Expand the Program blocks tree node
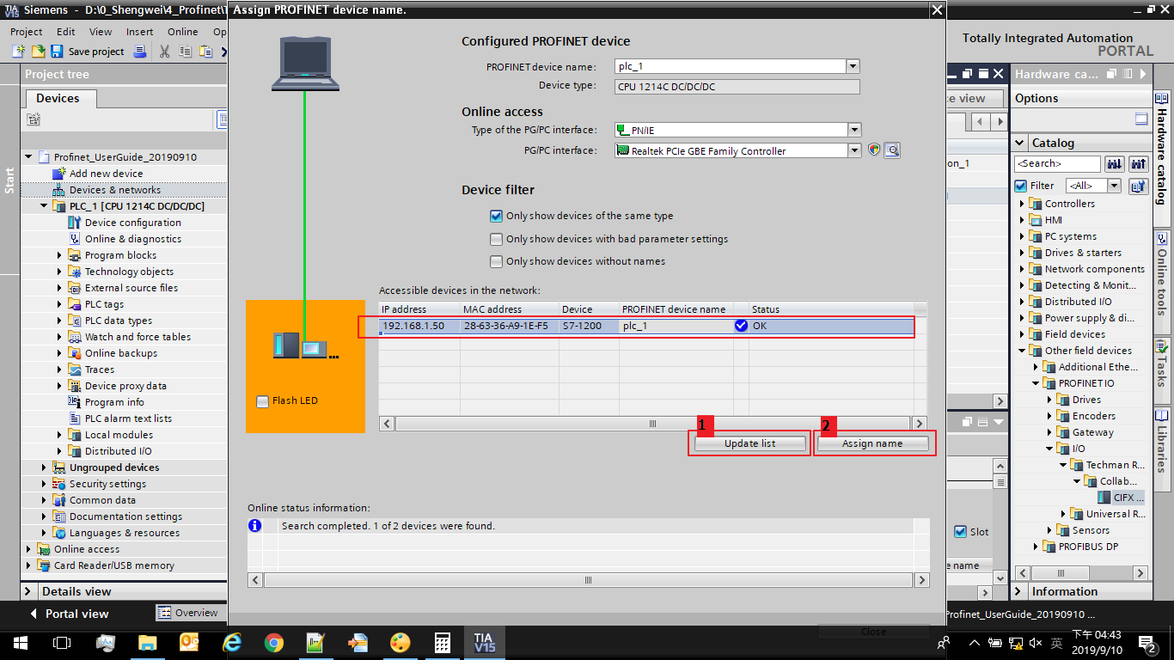1174x660 pixels. (x=60, y=255)
